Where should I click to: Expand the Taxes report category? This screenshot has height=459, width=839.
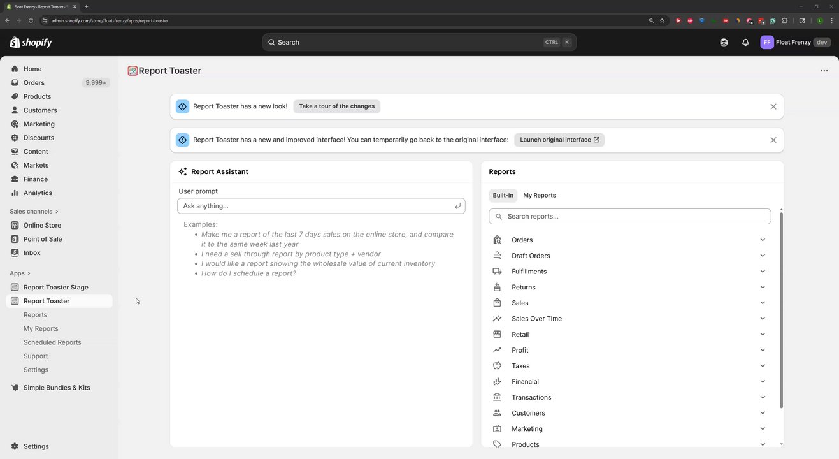763,366
